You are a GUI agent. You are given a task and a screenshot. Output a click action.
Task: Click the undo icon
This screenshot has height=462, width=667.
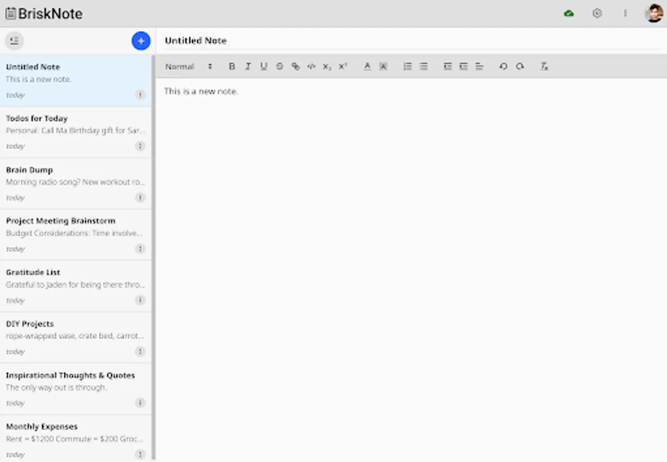(503, 66)
